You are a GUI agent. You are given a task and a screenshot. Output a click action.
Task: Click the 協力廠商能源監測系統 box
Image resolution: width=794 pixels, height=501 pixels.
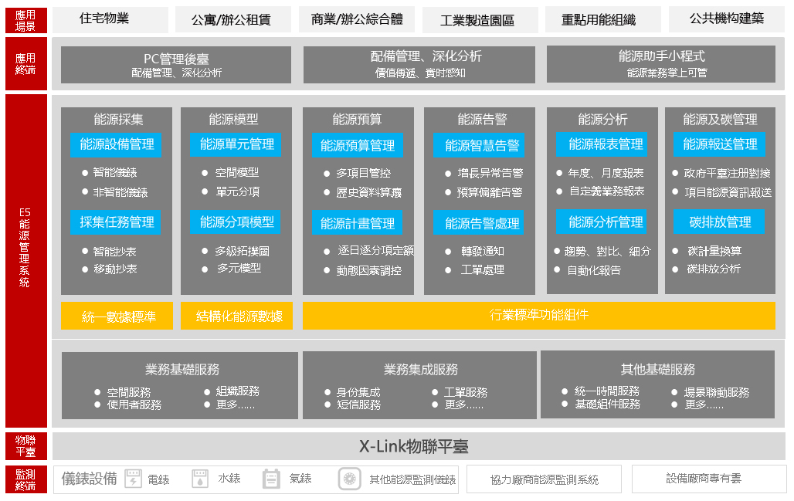point(544,479)
